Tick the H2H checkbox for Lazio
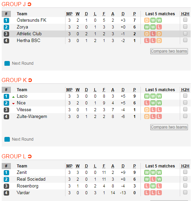The width and height of the screenshot is (191, 201). [185, 96]
